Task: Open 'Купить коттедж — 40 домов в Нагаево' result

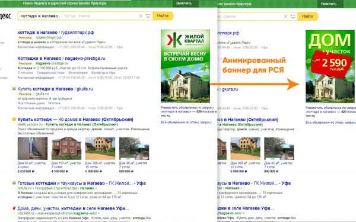Action: pos(75,119)
